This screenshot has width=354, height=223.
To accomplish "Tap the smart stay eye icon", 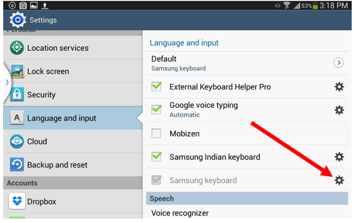I will tap(277, 5).
